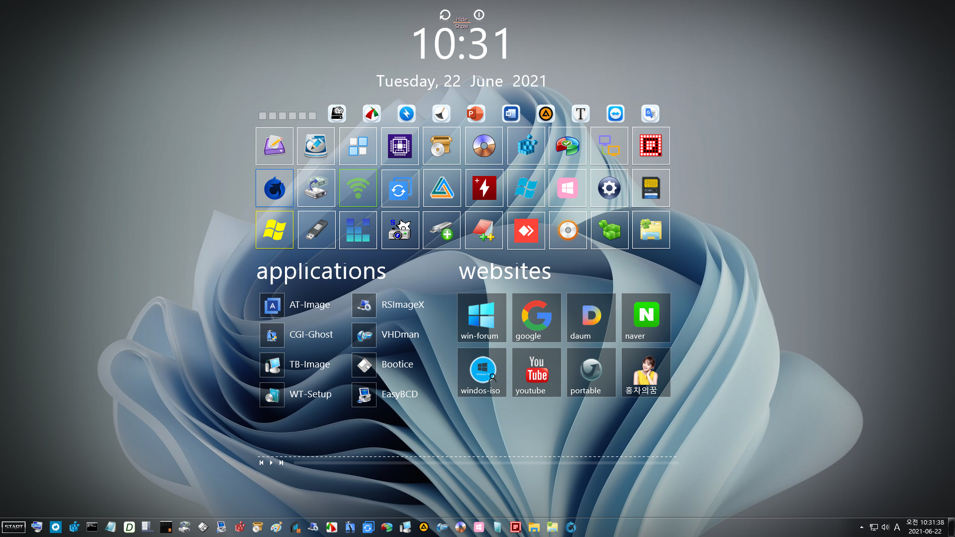Open the Google Translate icon
Image resolution: width=955 pixels, height=537 pixels.
click(650, 114)
